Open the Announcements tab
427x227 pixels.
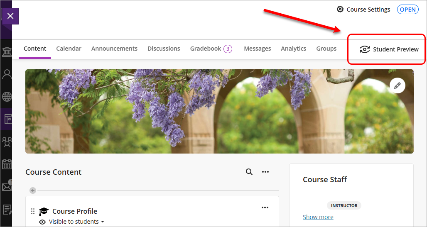click(x=114, y=49)
